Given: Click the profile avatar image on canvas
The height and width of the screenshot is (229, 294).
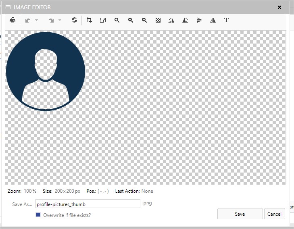Looking at the screenshot, I should [x=46, y=71].
